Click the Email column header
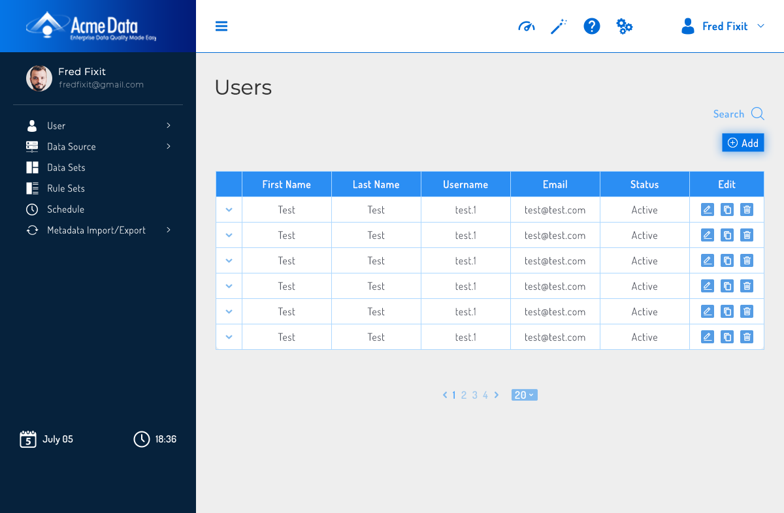The image size is (784, 513). [x=555, y=184]
